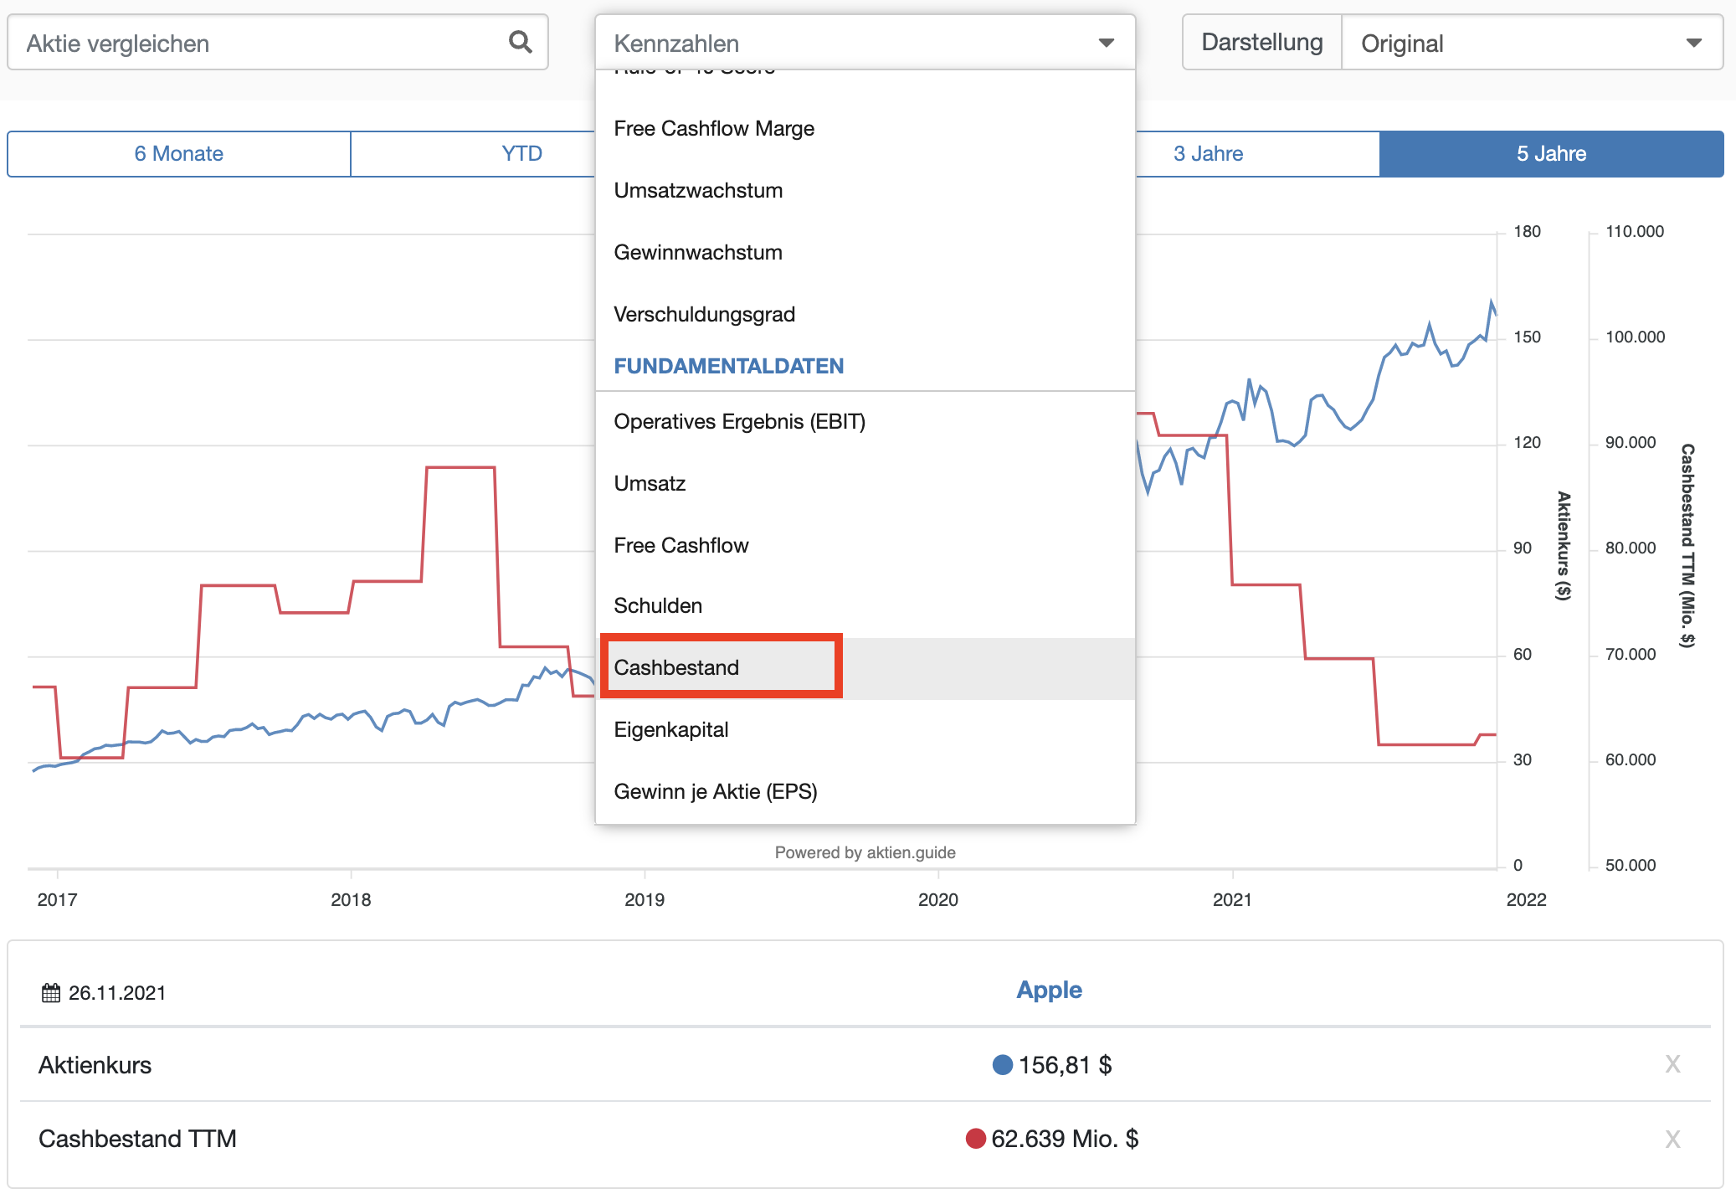Click the 62.639 Mio. $ value

1065,1139
